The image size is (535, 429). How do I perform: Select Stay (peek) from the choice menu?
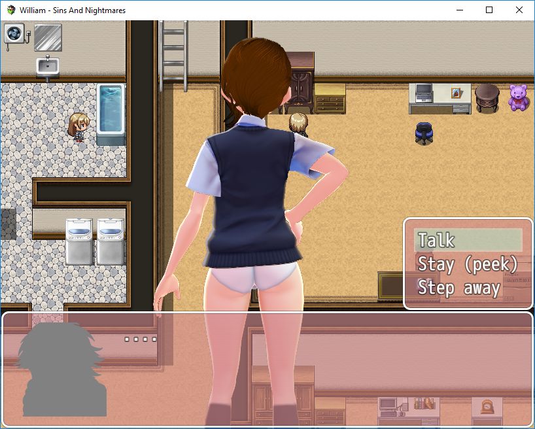[x=468, y=264]
